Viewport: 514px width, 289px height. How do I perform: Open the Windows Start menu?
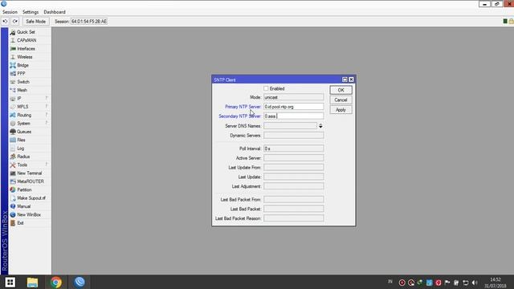click(10, 282)
